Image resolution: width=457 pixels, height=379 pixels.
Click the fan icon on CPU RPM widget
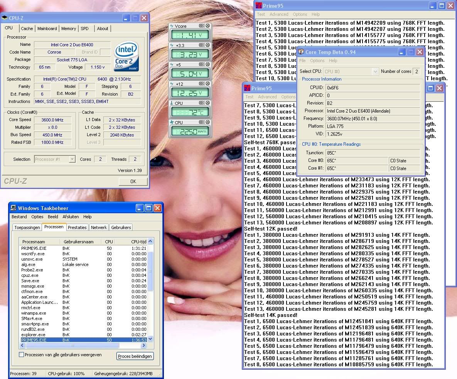172,122
